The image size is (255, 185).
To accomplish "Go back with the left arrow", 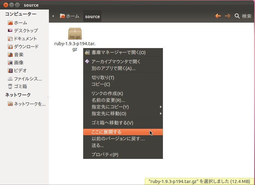I will (218, 16).
